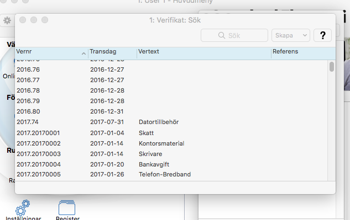The width and height of the screenshot is (350, 220).
Task: Open the Inställningar gears icon
Action: pyautogui.click(x=23, y=207)
